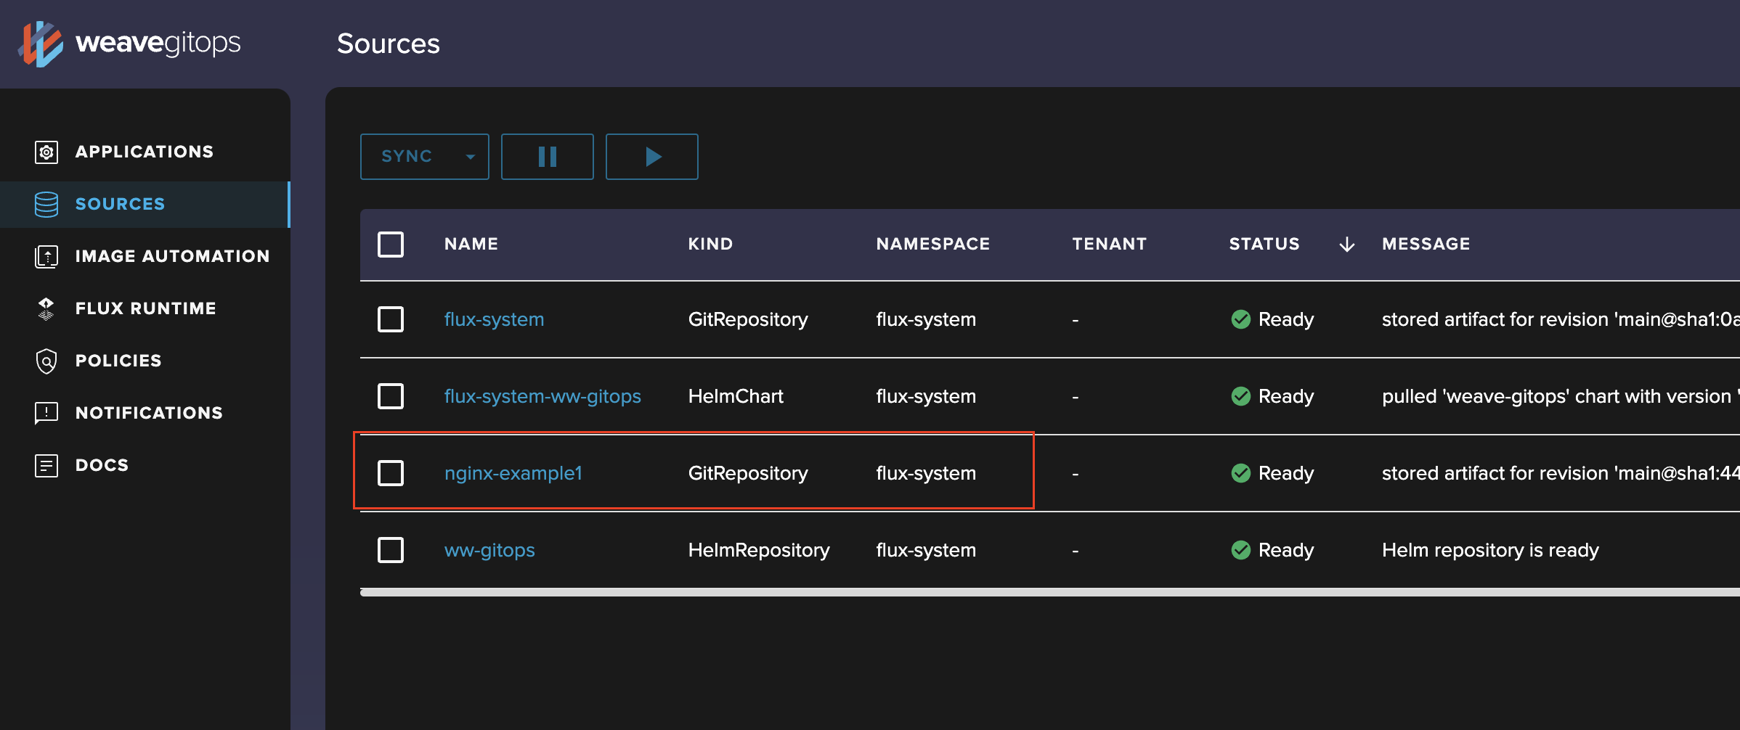The height and width of the screenshot is (730, 1740).
Task: Click GitRepository cell in nginx-example1 row
Action: tap(748, 473)
